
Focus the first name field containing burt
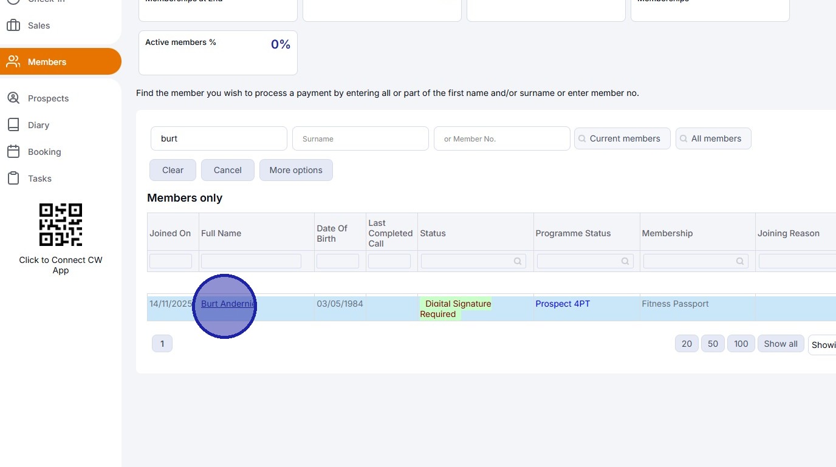pos(219,138)
